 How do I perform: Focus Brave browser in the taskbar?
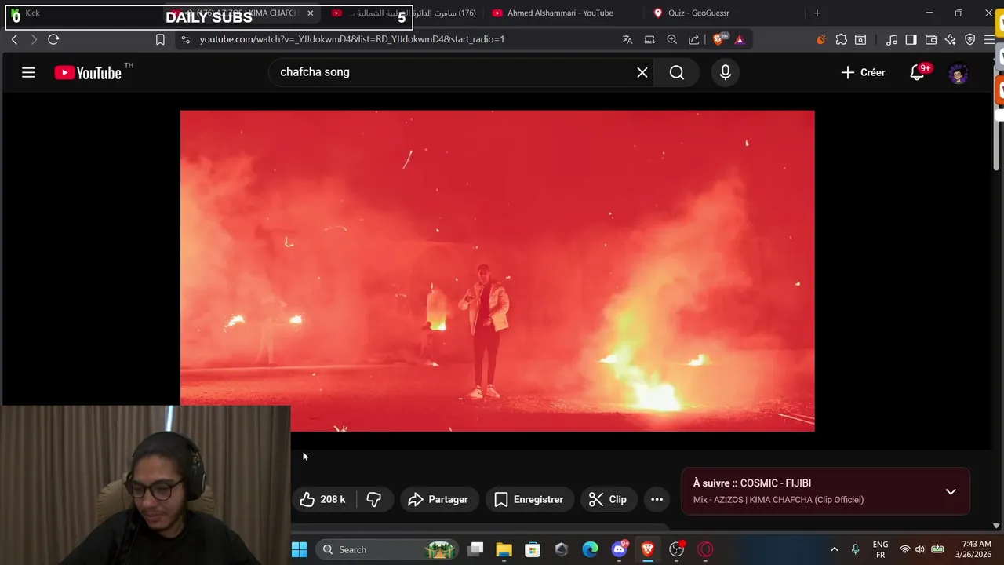pos(647,549)
